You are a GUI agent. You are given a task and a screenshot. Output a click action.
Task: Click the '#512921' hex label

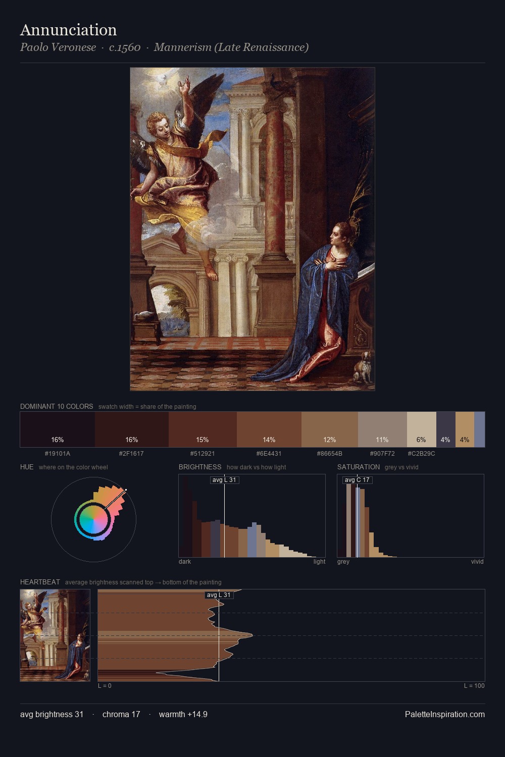coord(203,454)
